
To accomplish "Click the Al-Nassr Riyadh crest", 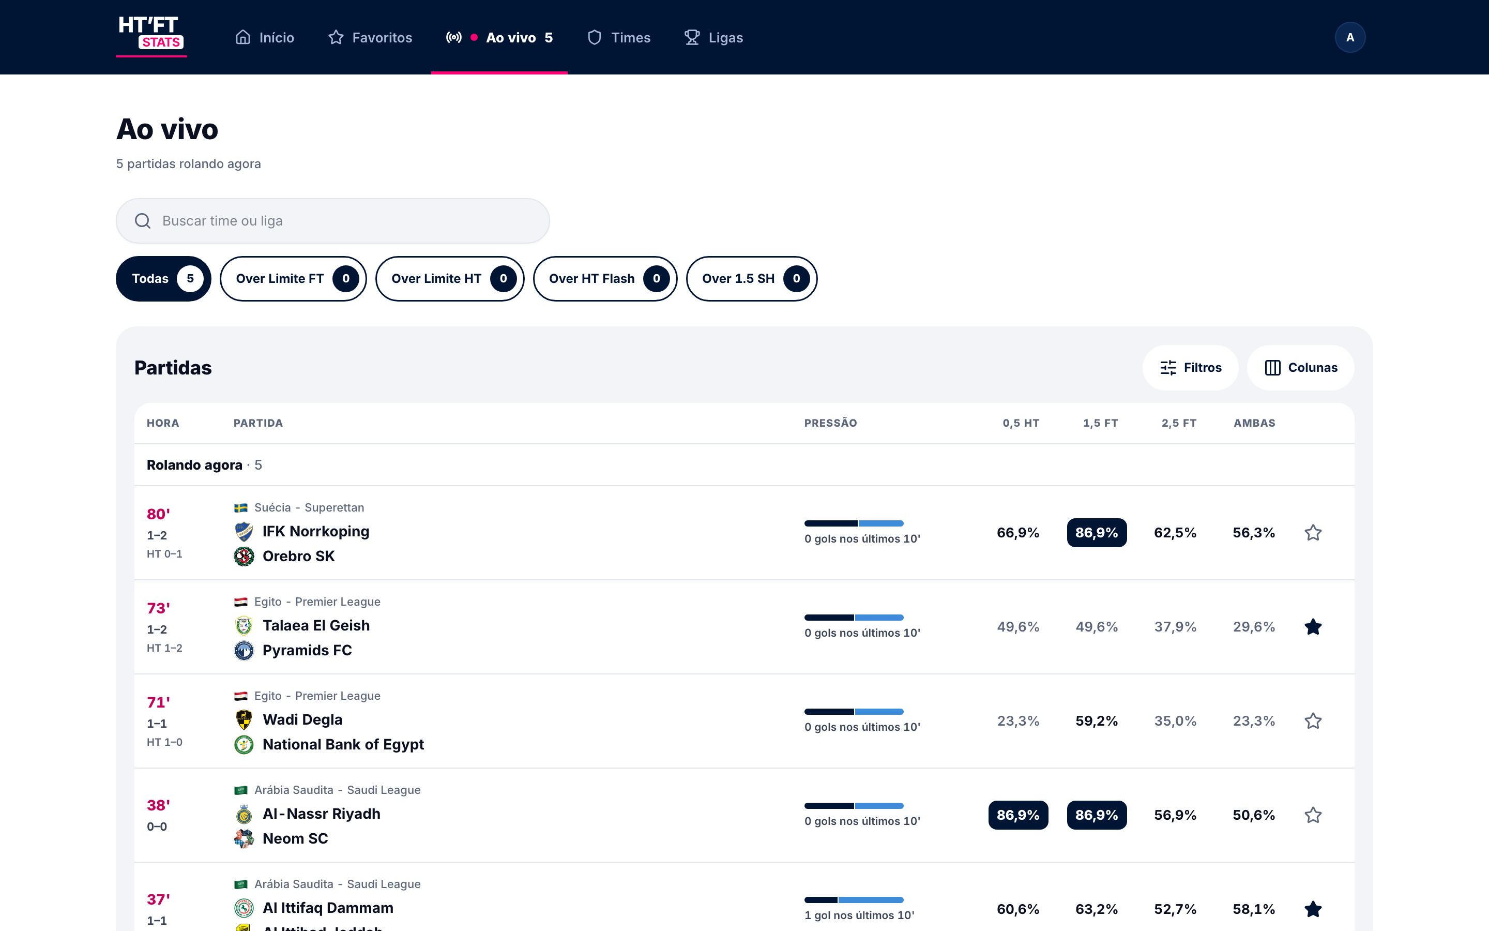I will (244, 814).
